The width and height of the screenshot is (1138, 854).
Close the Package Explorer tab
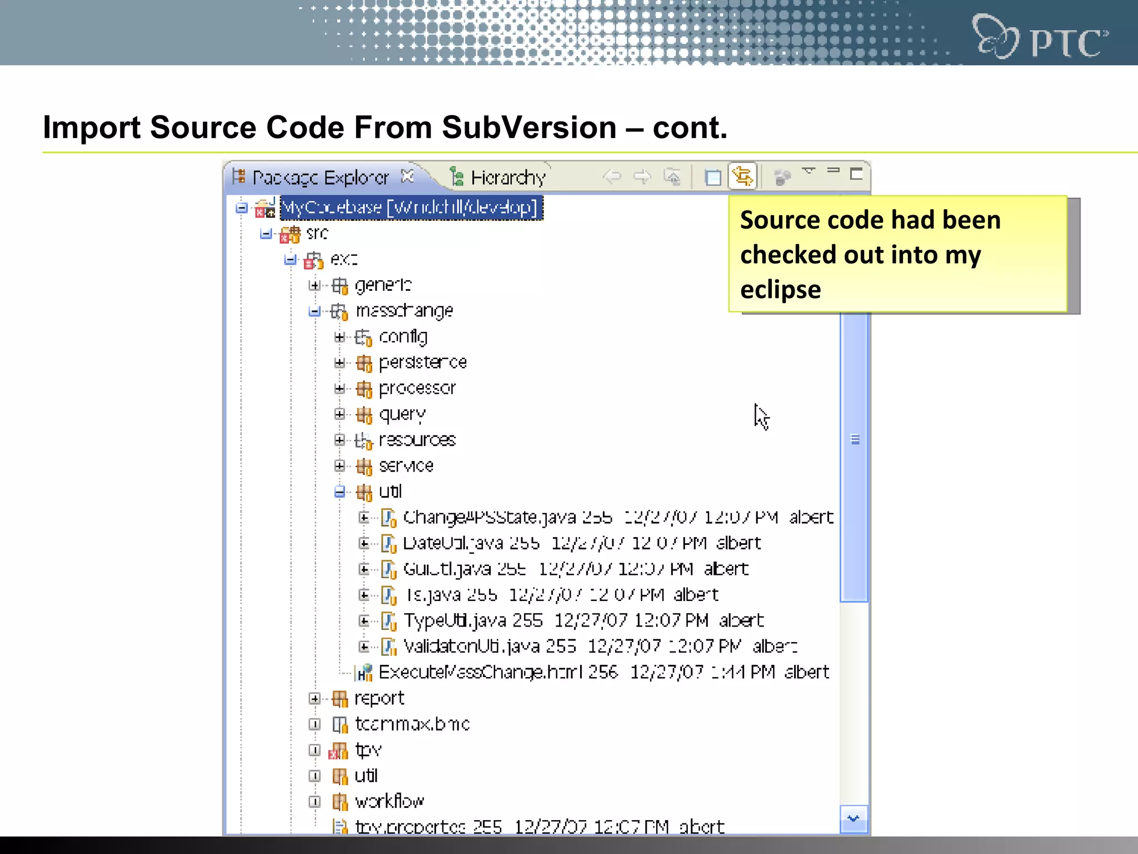(x=407, y=176)
